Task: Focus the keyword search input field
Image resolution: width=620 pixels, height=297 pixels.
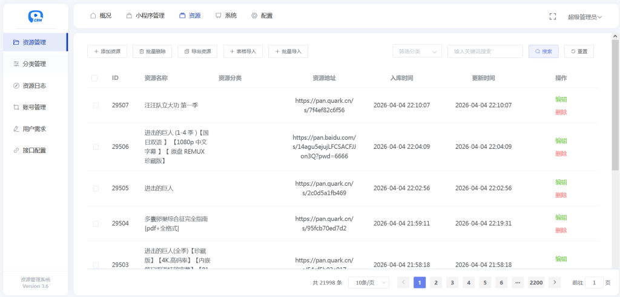Action: 485,51
